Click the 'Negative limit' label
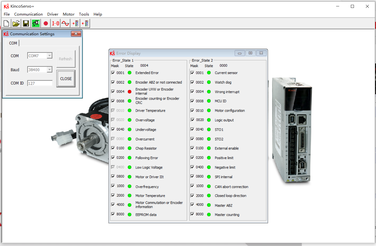 225,168
